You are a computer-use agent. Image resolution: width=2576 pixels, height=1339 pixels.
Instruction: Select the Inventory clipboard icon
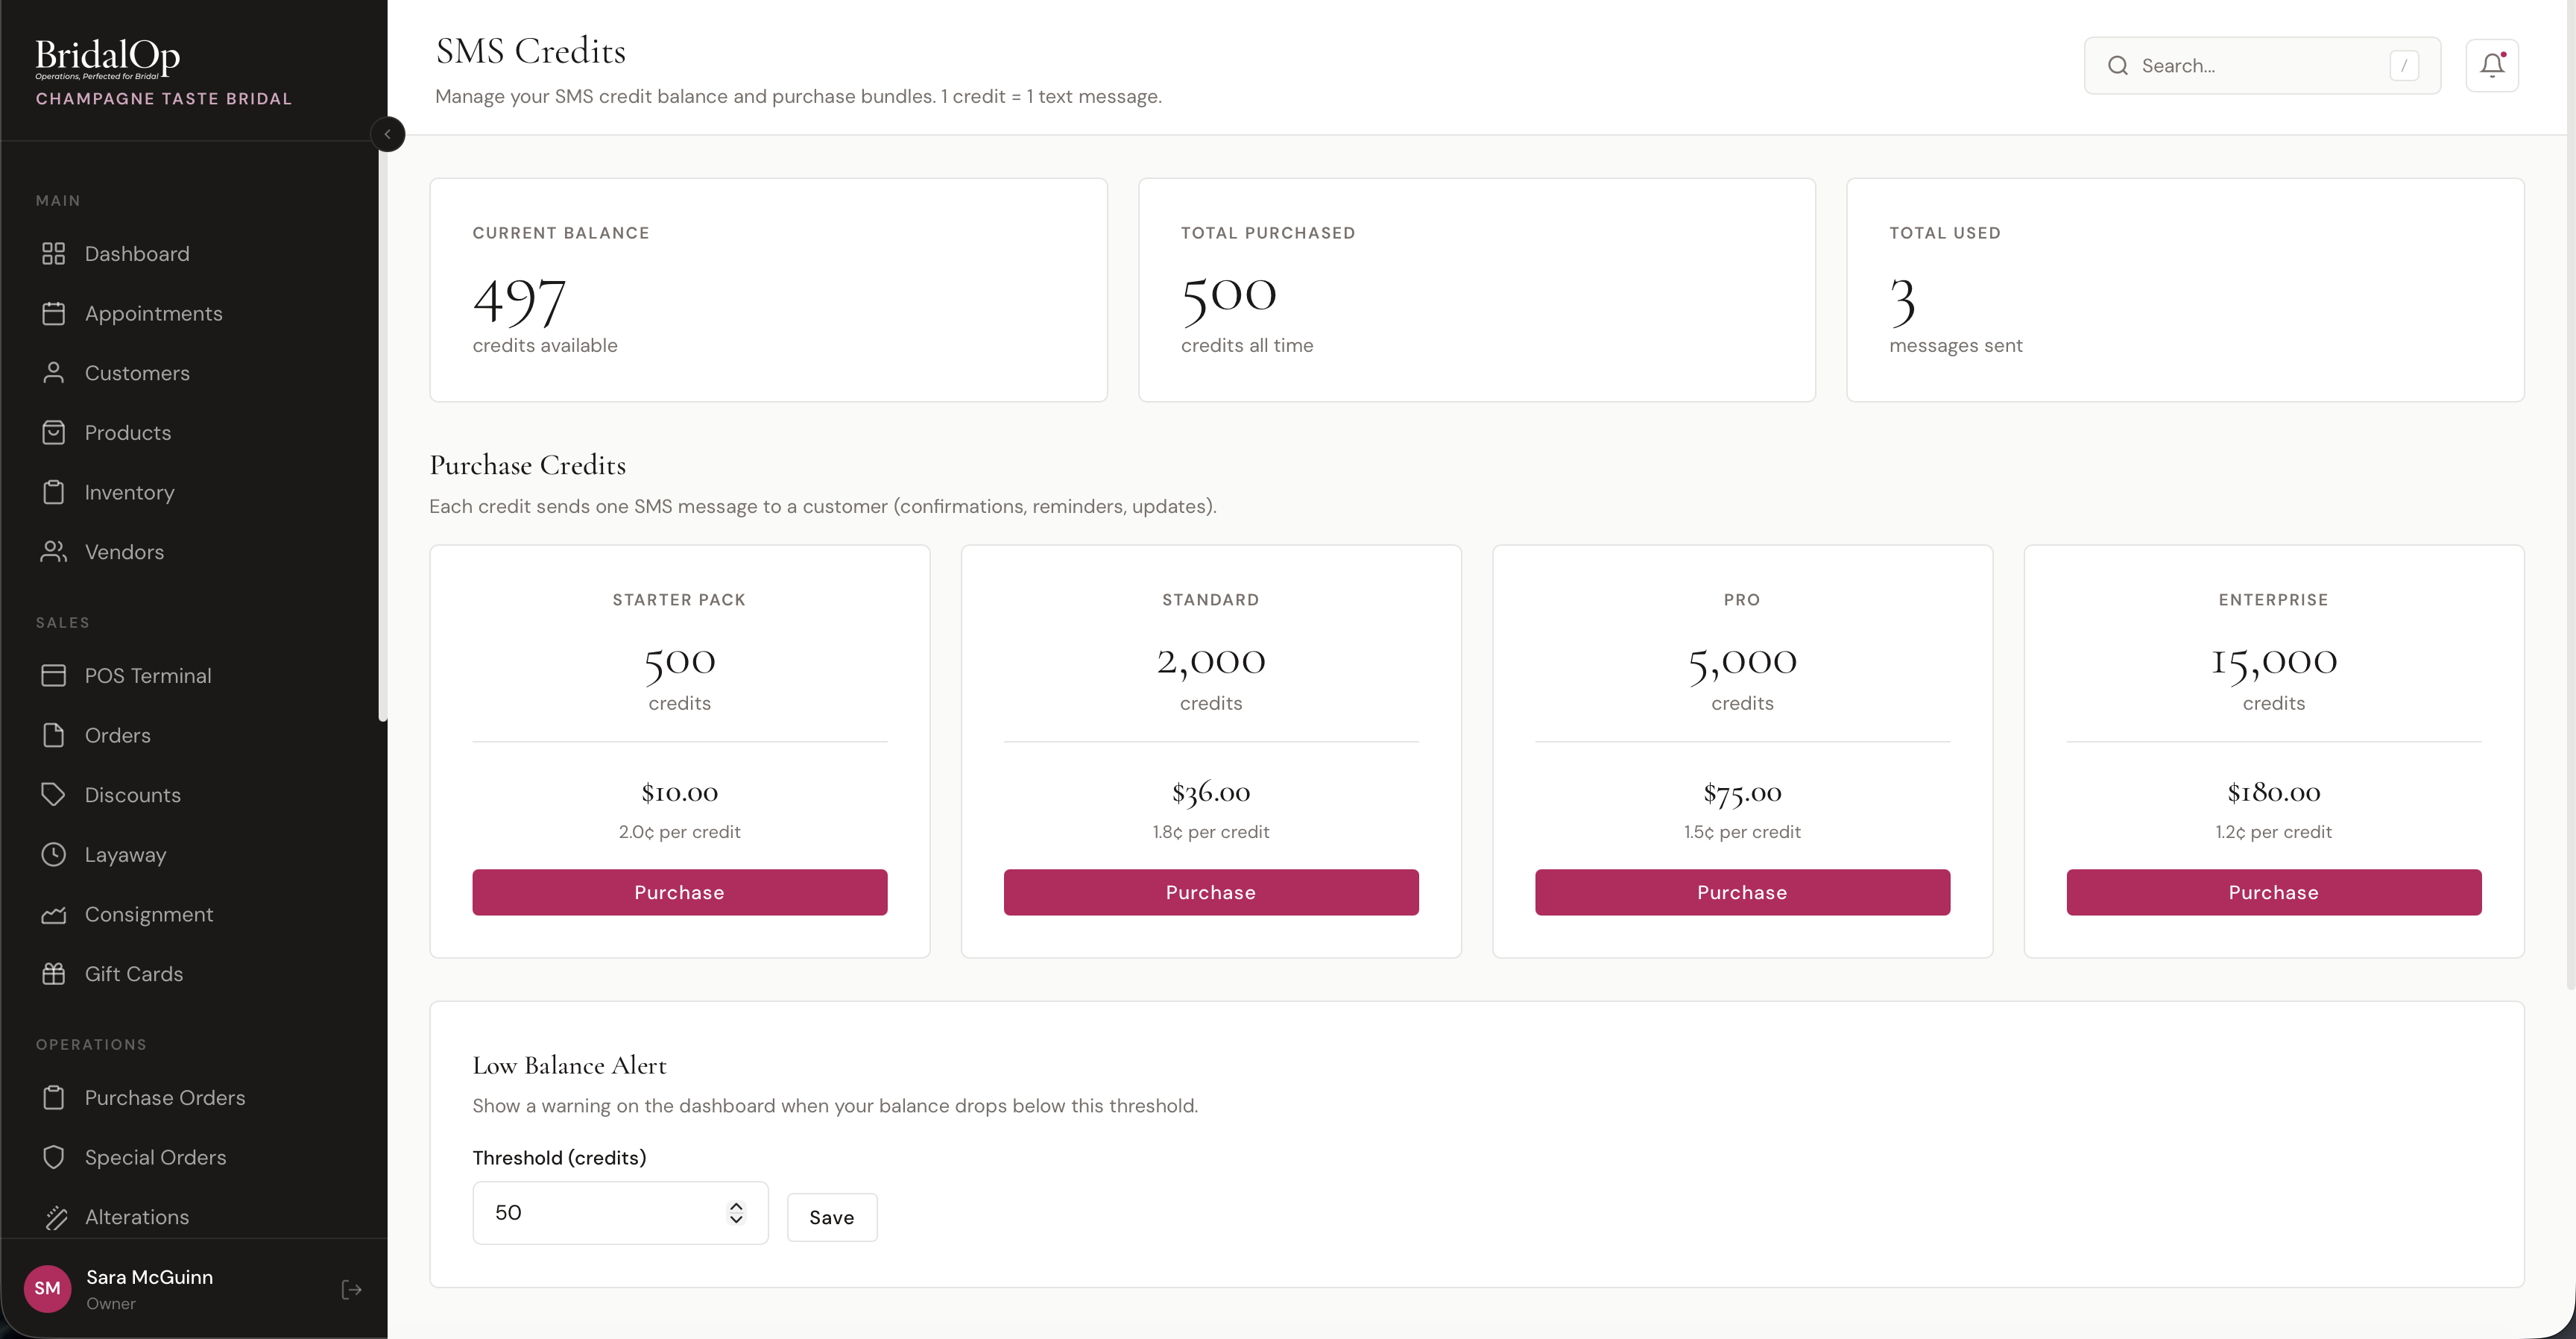coord(56,492)
